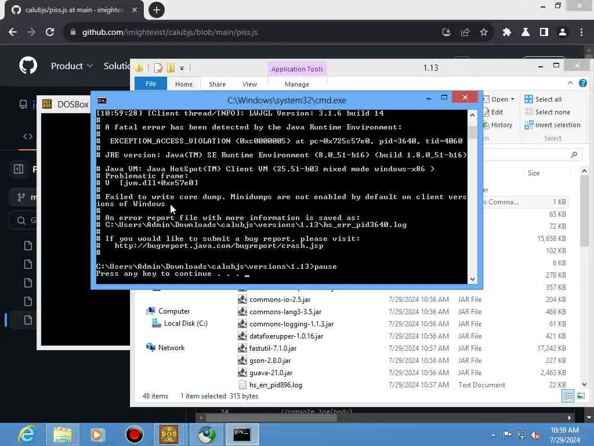Select commons-logging-1.1.3.jar file
The height and width of the screenshot is (446, 594).
[x=291, y=324]
